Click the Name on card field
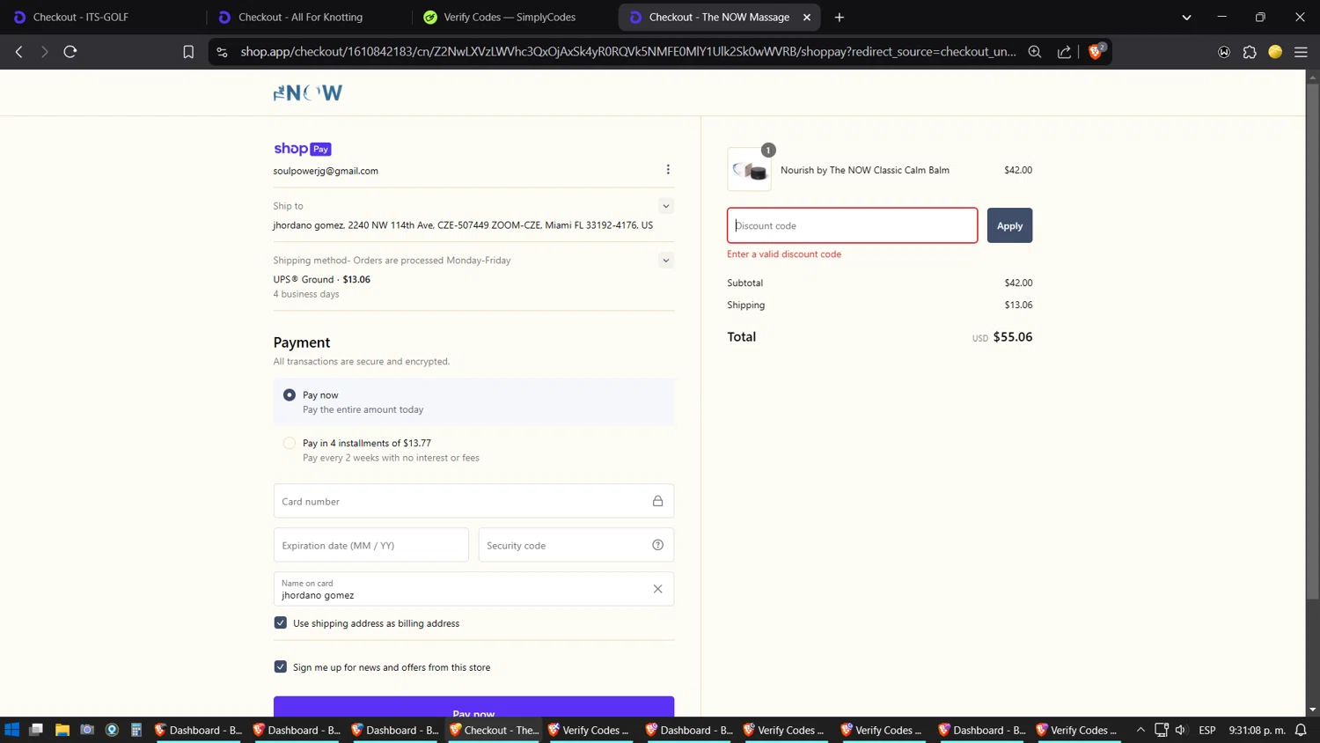 point(473,589)
